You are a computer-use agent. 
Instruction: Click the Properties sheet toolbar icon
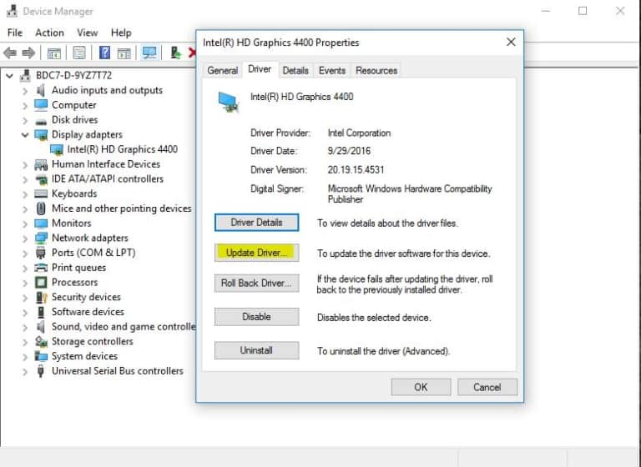point(79,53)
